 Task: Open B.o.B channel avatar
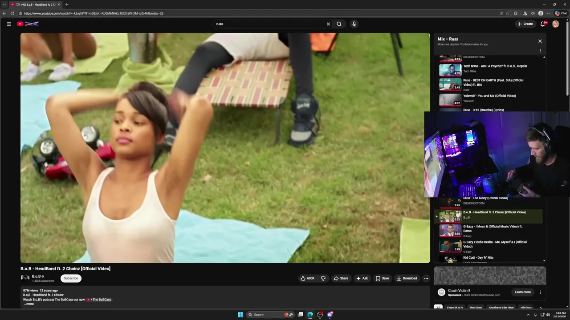coord(25,278)
